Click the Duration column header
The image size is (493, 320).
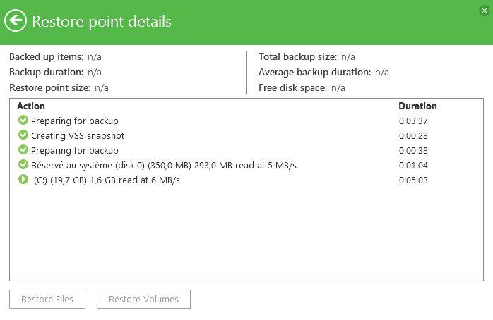pos(417,106)
